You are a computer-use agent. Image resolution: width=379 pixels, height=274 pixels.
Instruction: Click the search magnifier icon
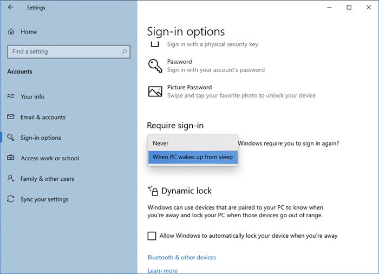125,51
